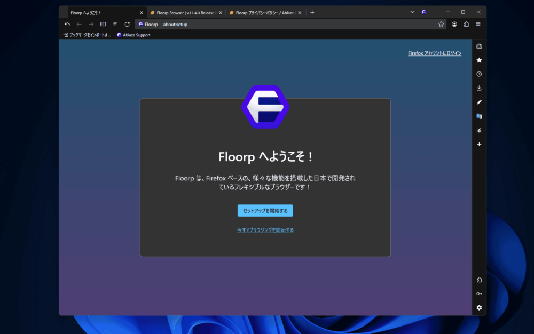Add a new sidebar panel with plus
The height and width of the screenshot is (334, 534).
point(479,144)
